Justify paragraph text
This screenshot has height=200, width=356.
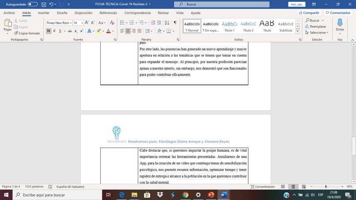140,31
